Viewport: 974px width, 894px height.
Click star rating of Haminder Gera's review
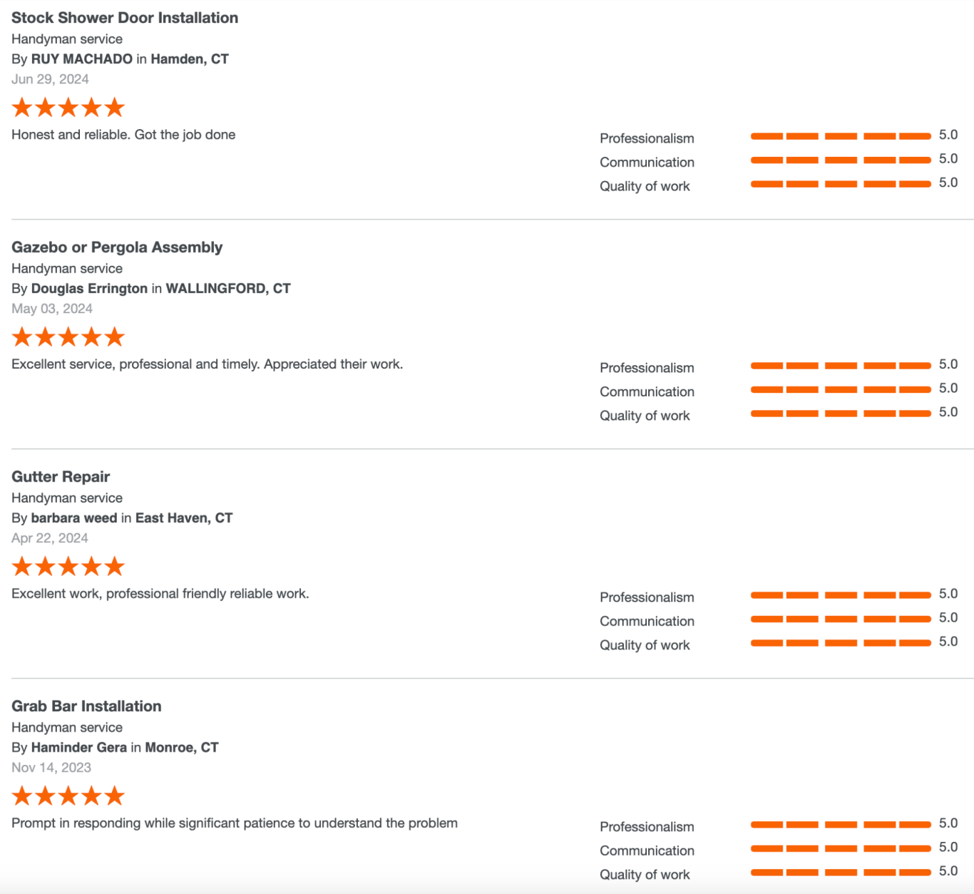(68, 796)
